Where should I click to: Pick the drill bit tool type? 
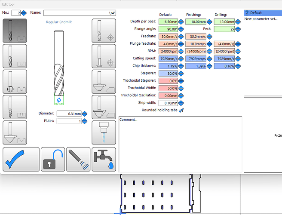(x=103, y=31)
